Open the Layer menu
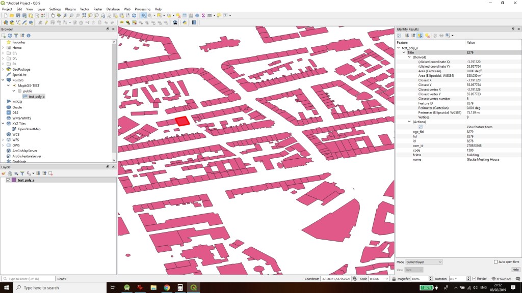Image resolution: width=522 pixels, height=293 pixels. point(41,9)
